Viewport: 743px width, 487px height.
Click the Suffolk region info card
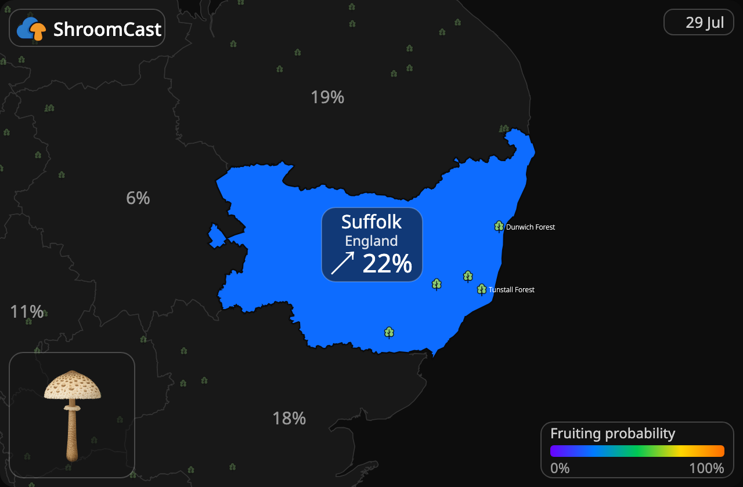(372, 245)
